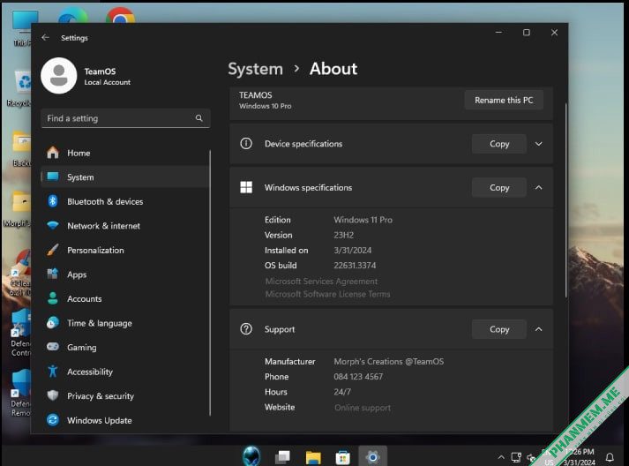Image resolution: width=629 pixels, height=466 pixels.
Task: Maximize the Settings window
Action: [x=527, y=33]
